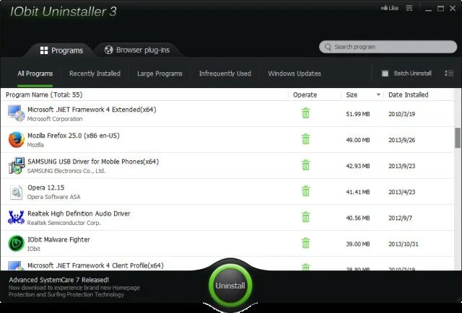Select the Mozilla Firefox program icon

coord(16,140)
